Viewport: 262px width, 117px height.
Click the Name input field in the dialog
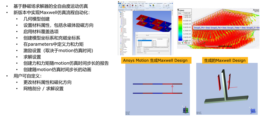[x=157, y=35]
